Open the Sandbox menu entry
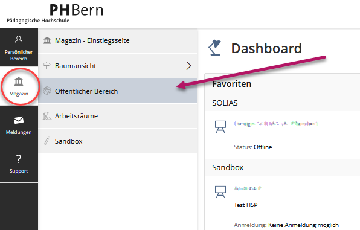Image resolution: width=360 pixels, height=230 pixels. point(118,141)
